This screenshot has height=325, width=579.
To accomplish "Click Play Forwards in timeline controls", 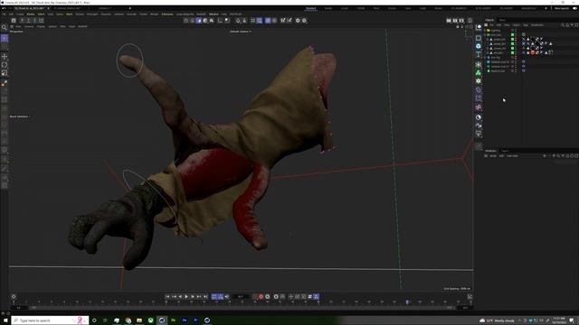I will click(x=186, y=297).
